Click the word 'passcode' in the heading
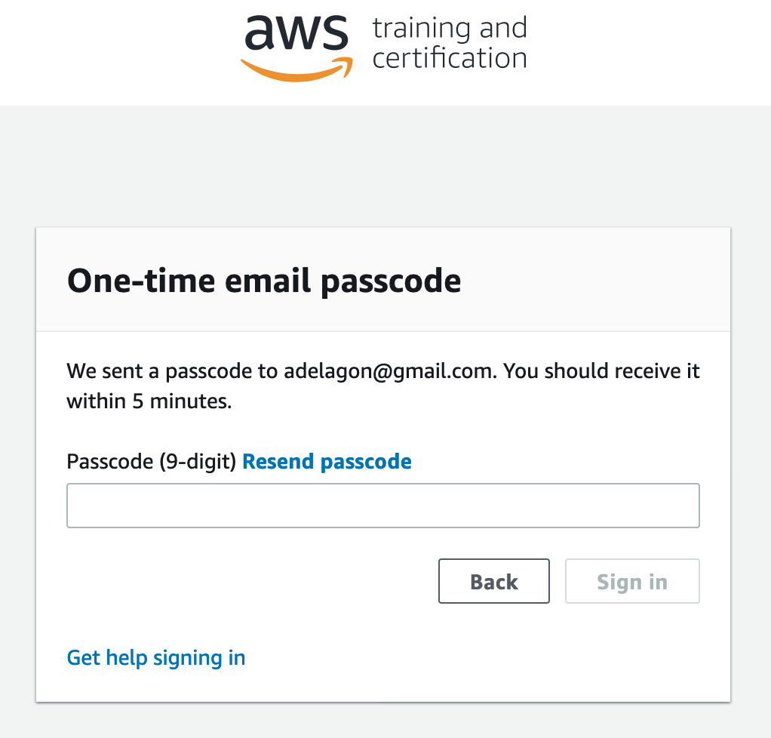Screen dimensions: 771x738 [x=391, y=283]
